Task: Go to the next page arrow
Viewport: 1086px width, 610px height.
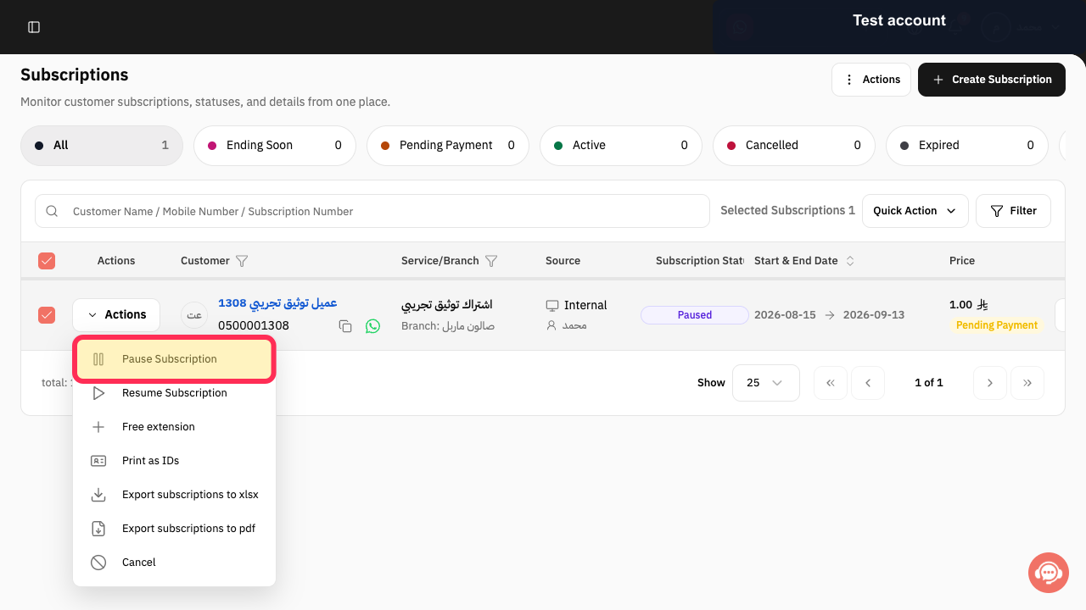Action: (990, 383)
